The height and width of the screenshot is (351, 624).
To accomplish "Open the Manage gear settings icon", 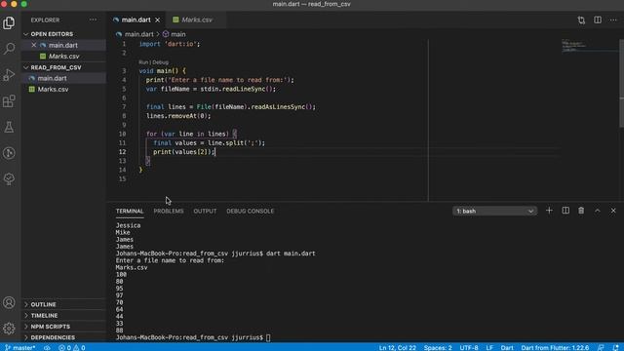I will pyautogui.click(x=9, y=329).
